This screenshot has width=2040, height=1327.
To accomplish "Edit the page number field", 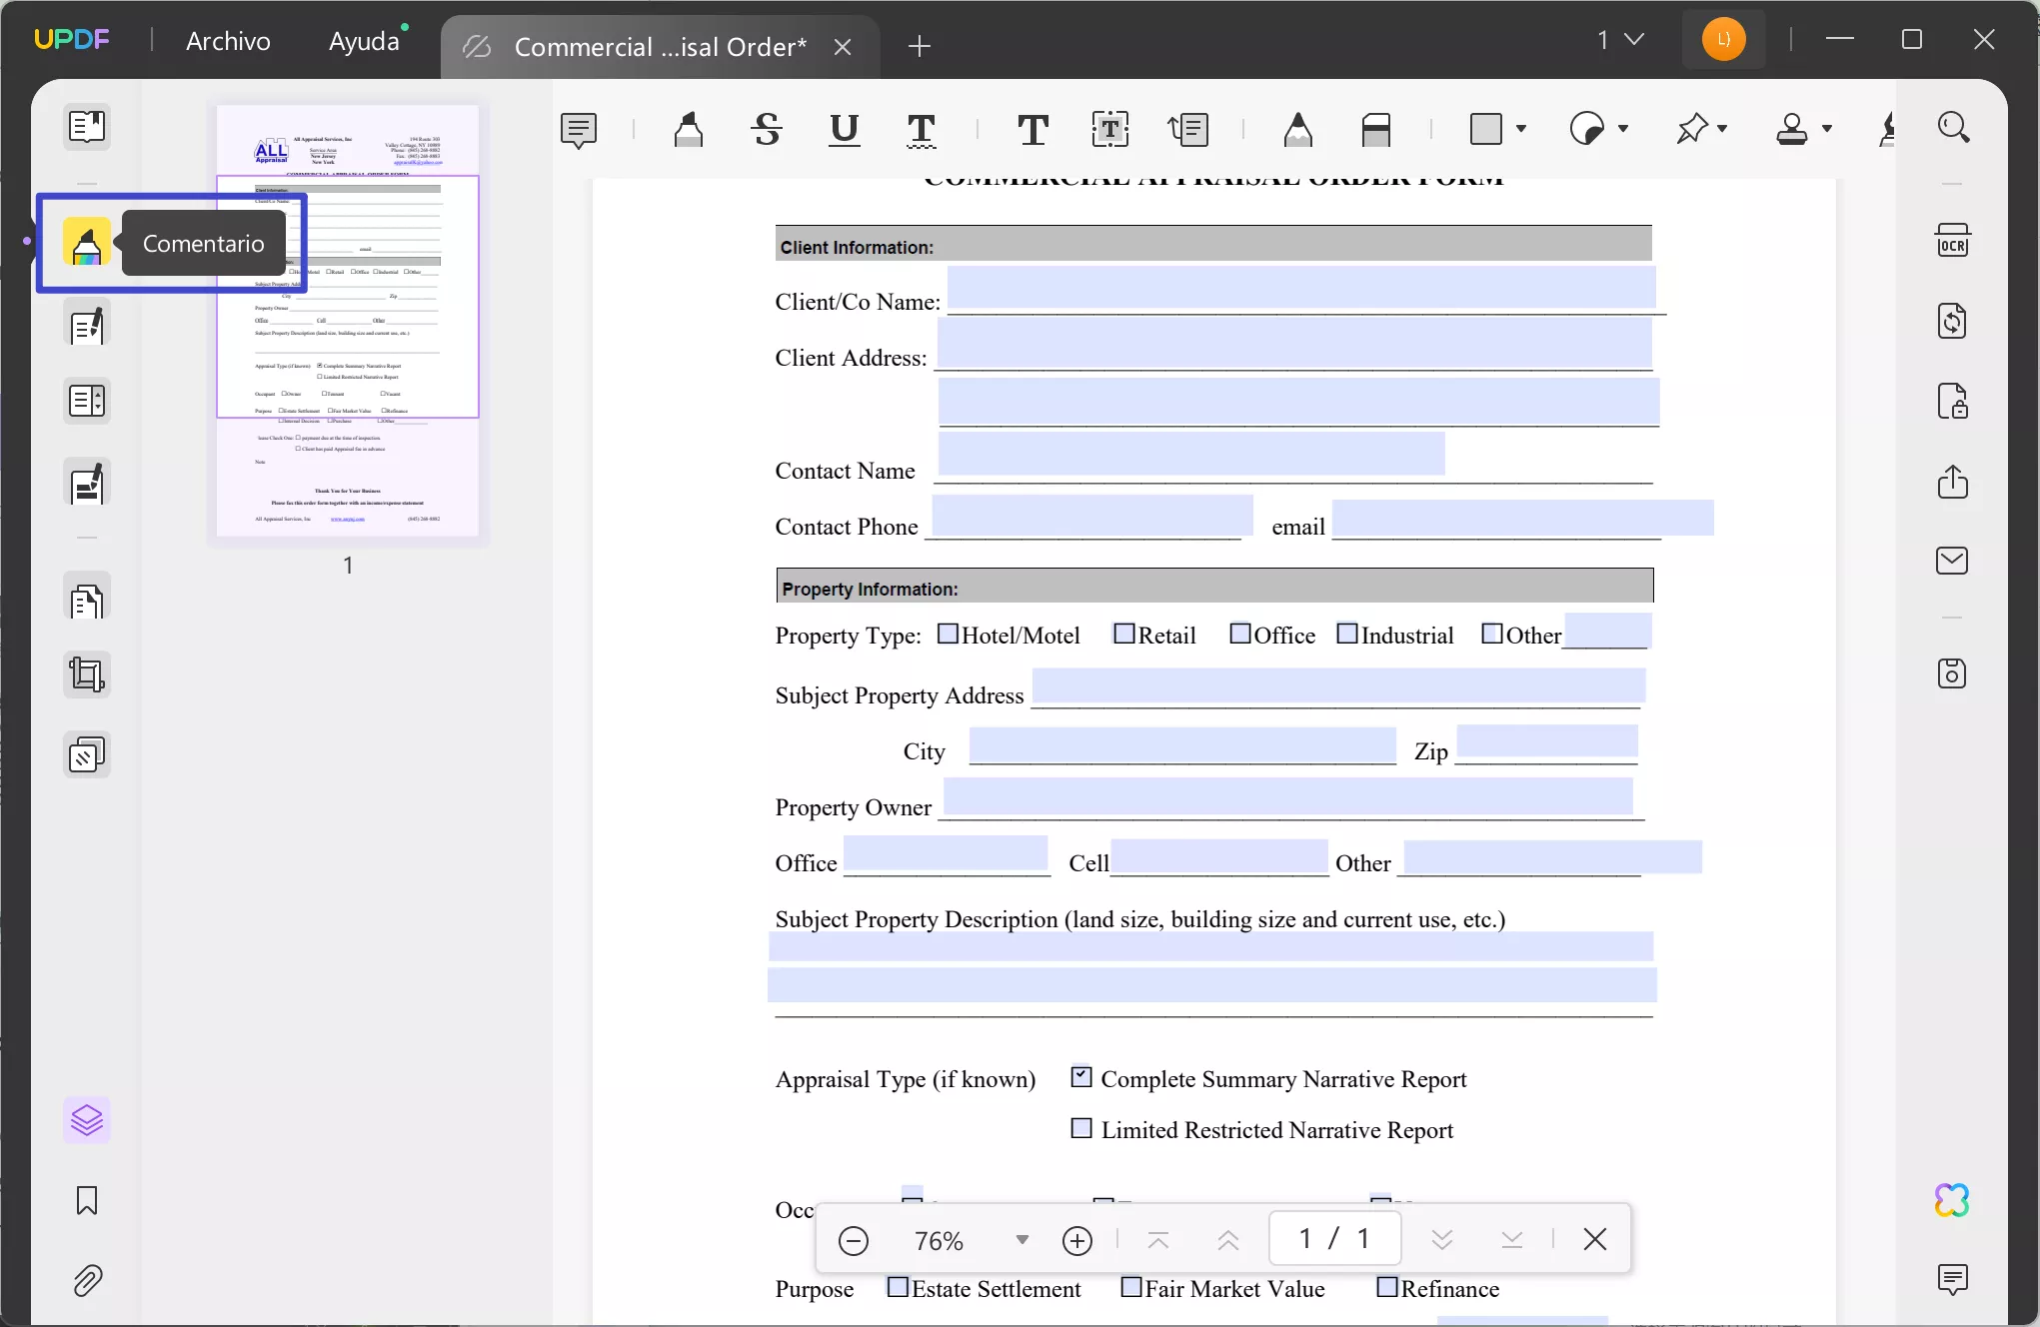I will (x=1334, y=1239).
